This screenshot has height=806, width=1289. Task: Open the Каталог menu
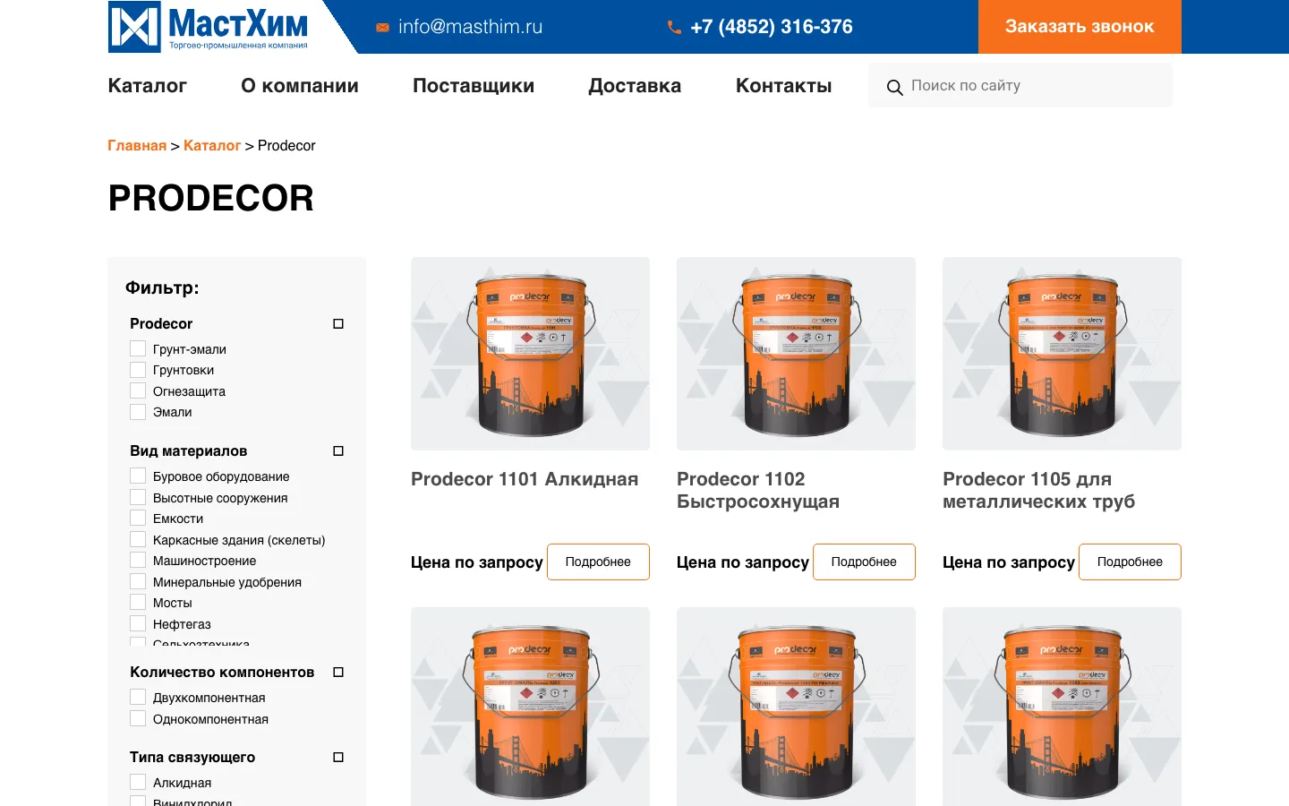click(x=148, y=86)
